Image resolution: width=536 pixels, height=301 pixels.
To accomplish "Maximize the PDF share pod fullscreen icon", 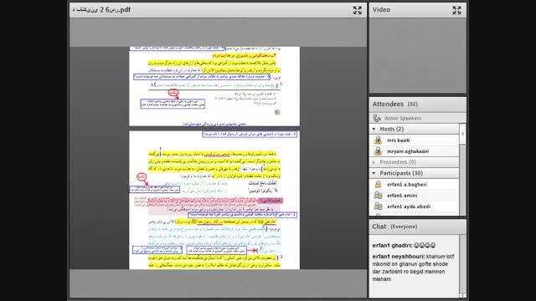I will point(358,10).
